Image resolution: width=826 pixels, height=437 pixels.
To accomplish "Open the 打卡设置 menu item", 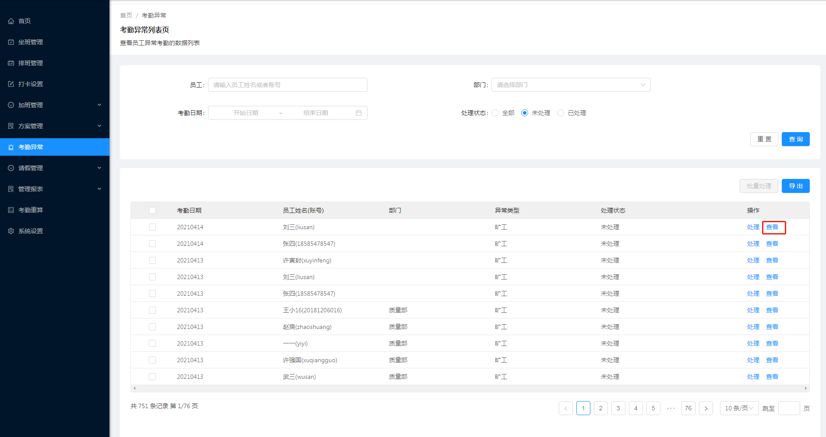I will (55, 84).
